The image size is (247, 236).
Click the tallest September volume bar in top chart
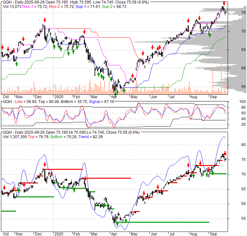(x=221, y=71)
